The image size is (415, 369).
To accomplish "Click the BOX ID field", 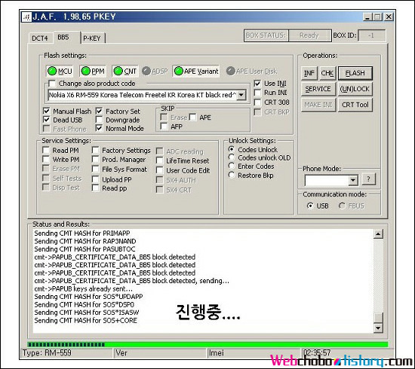I will pyautogui.click(x=371, y=35).
